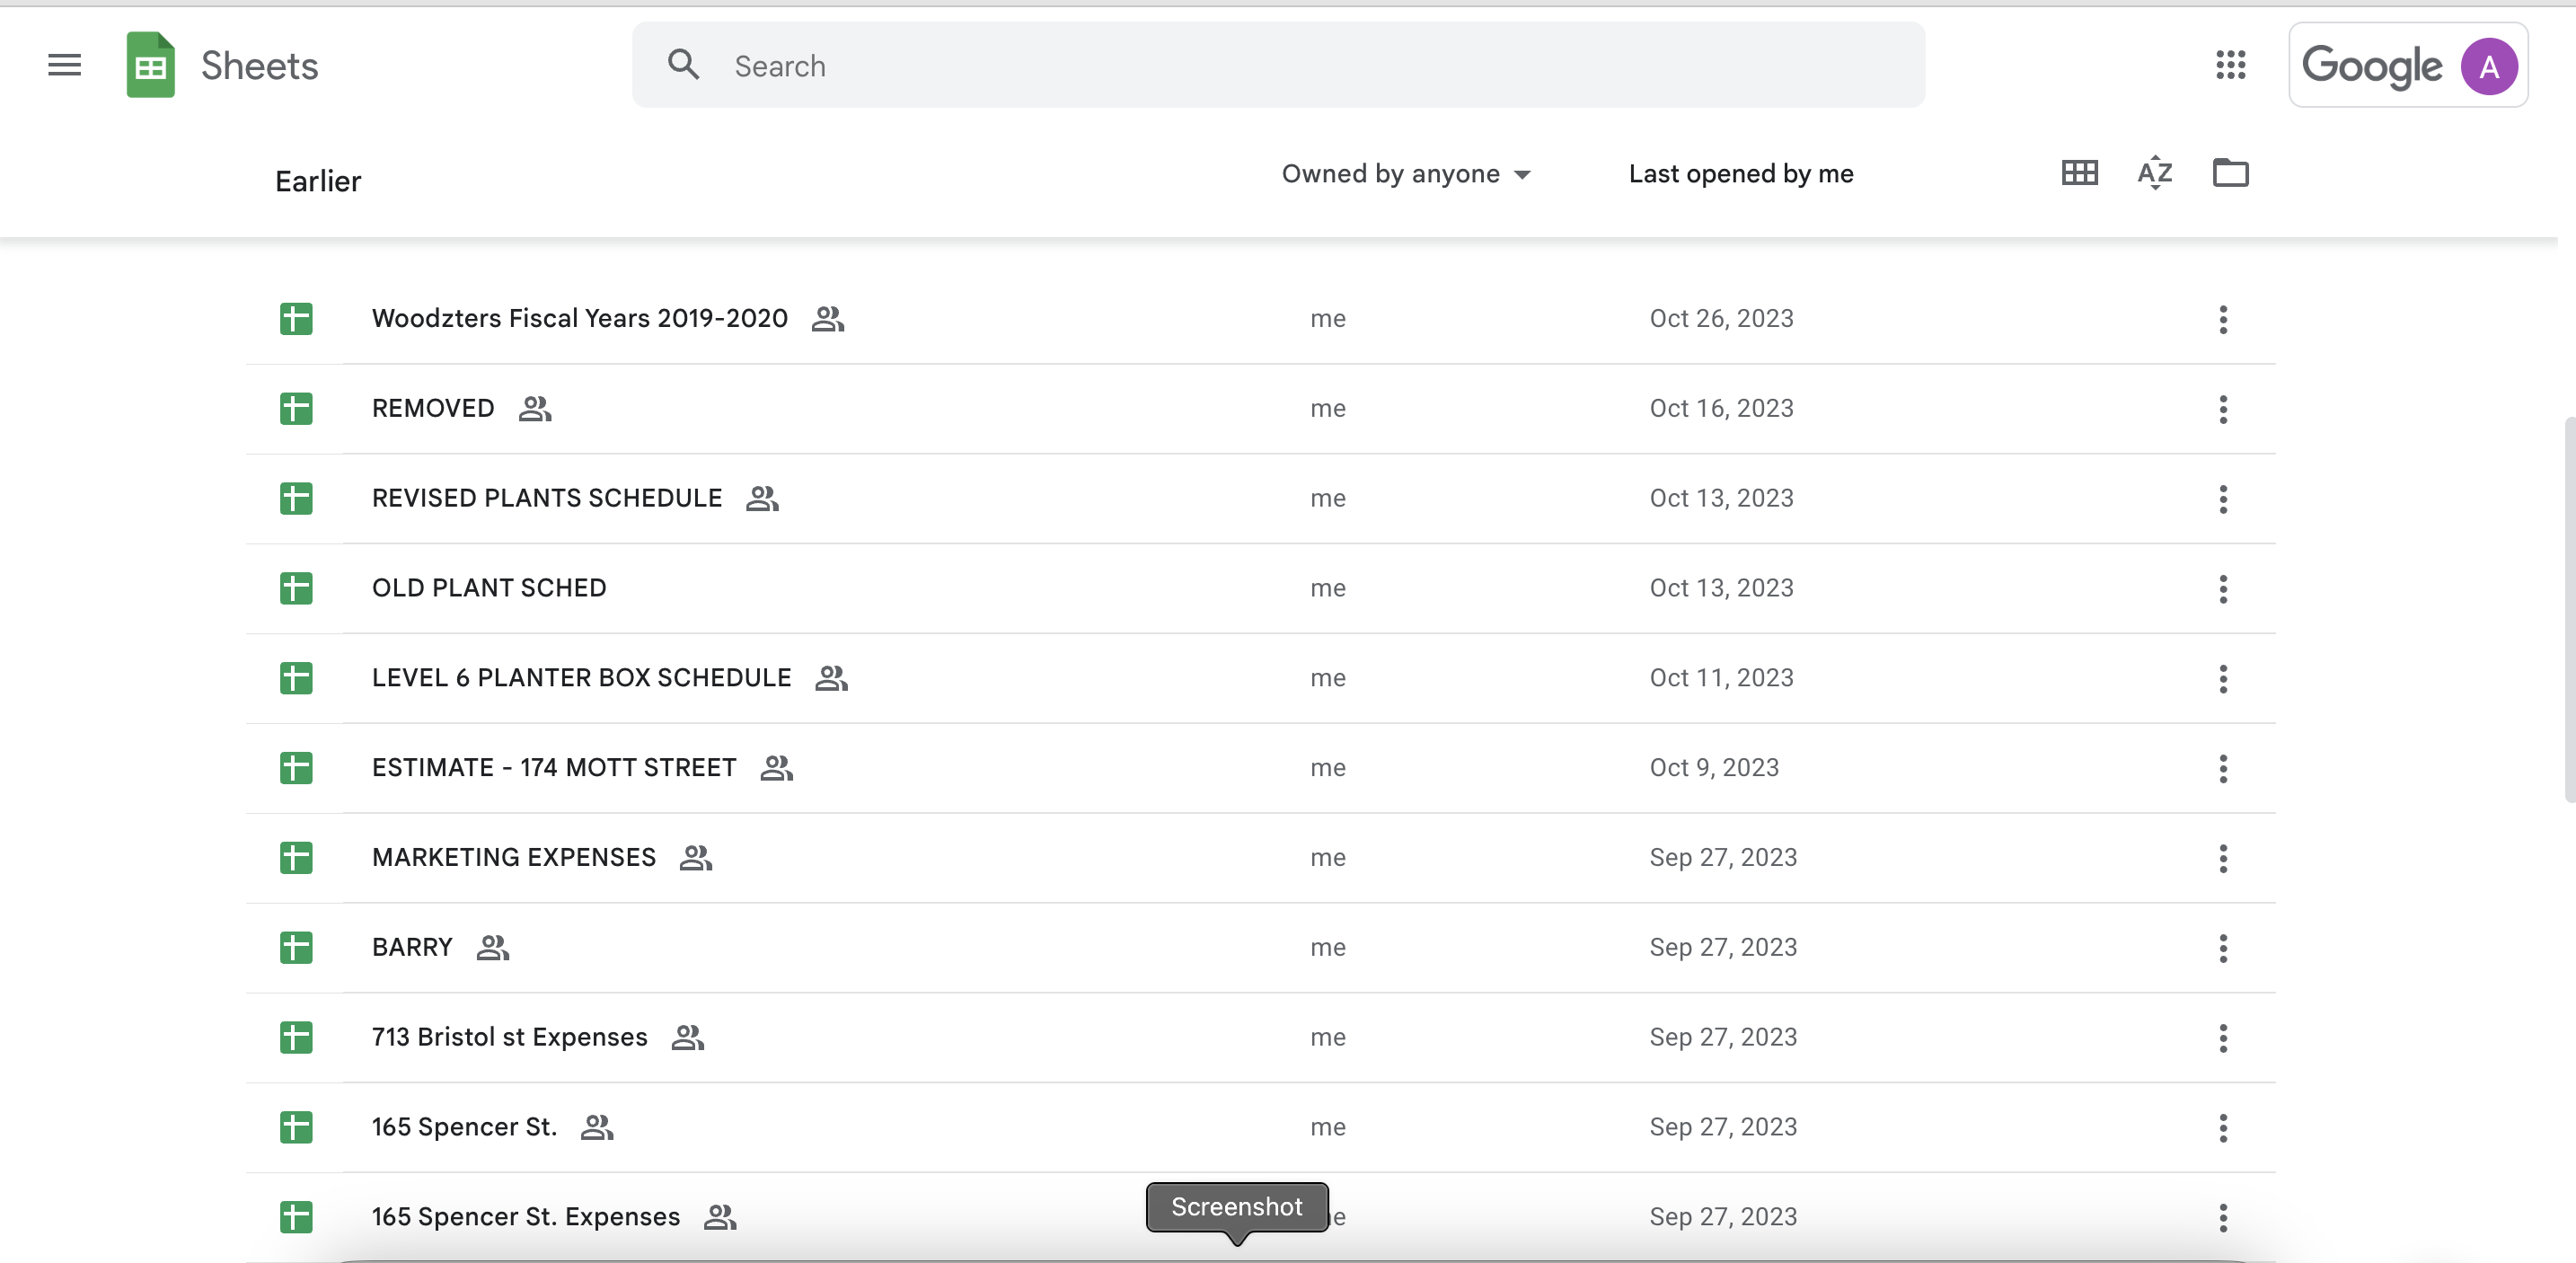2576x1263 pixels.
Task: Focus the Search input field
Action: point(1300,66)
